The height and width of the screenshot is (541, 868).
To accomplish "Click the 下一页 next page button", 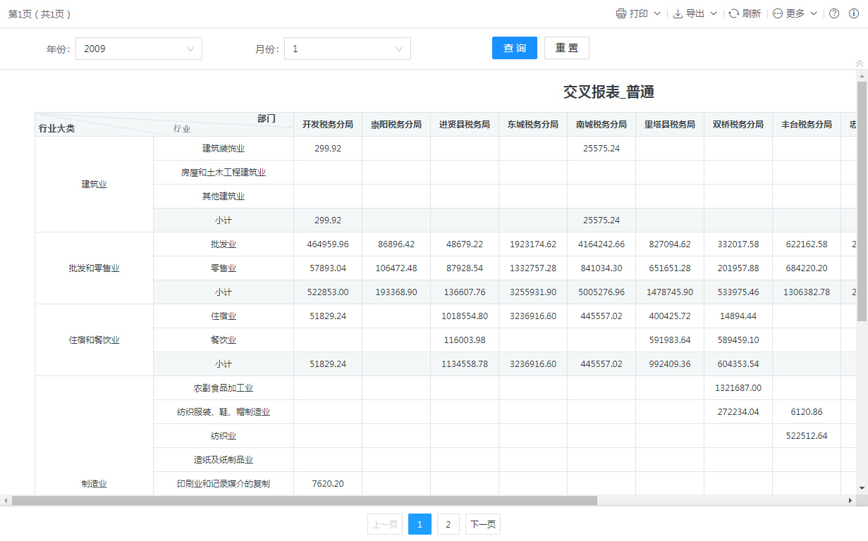I will coord(482,524).
